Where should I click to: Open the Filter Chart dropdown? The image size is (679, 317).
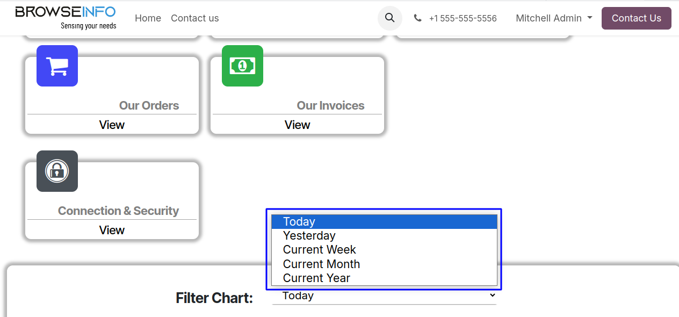(384, 296)
